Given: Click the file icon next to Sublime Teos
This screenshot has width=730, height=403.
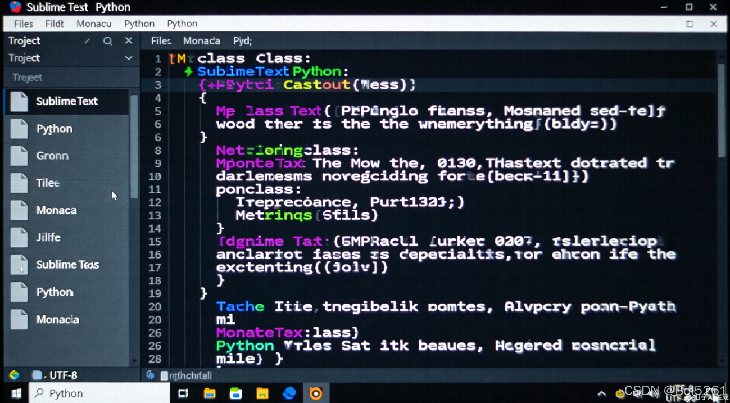Looking at the screenshot, I should click(x=19, y=265).
